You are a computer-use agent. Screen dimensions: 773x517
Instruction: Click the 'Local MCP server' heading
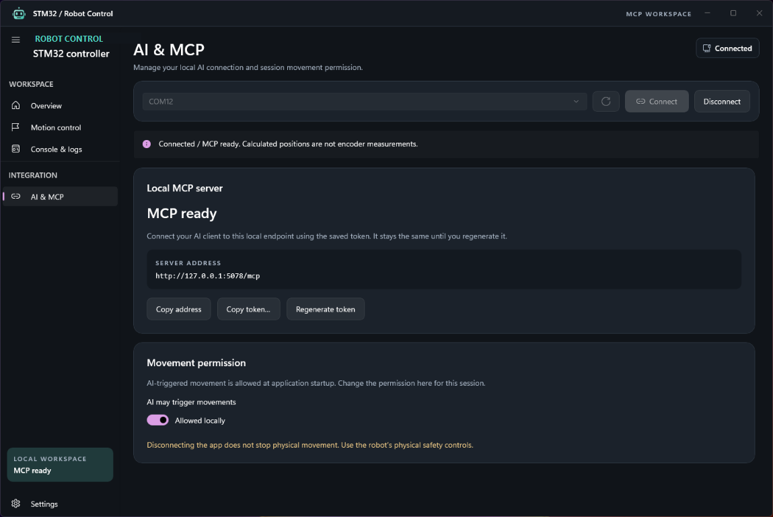tap(184, 188)
